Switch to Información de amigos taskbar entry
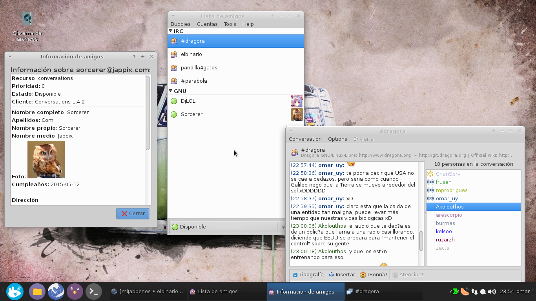The height and width of the screenshot is (301, 536). click(x=305, y=292)
